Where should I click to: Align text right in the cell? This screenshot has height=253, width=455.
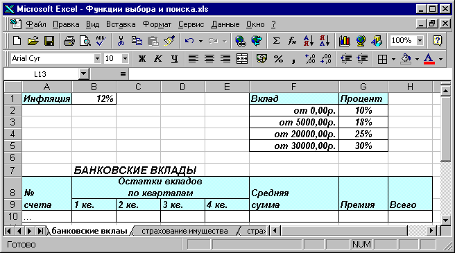point(225,59)
